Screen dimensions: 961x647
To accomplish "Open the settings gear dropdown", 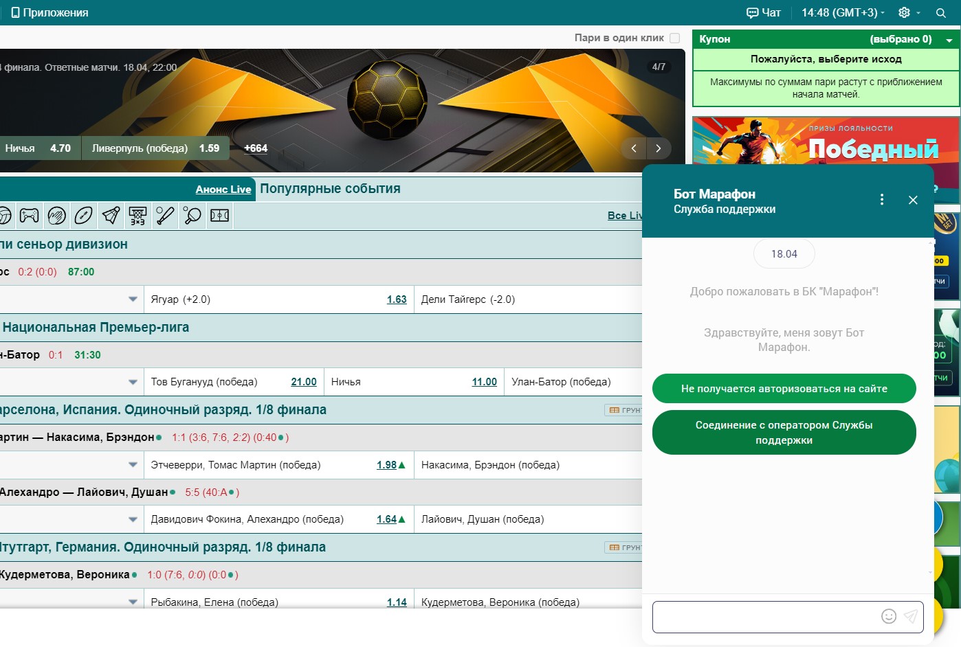I will pos(908,13).
